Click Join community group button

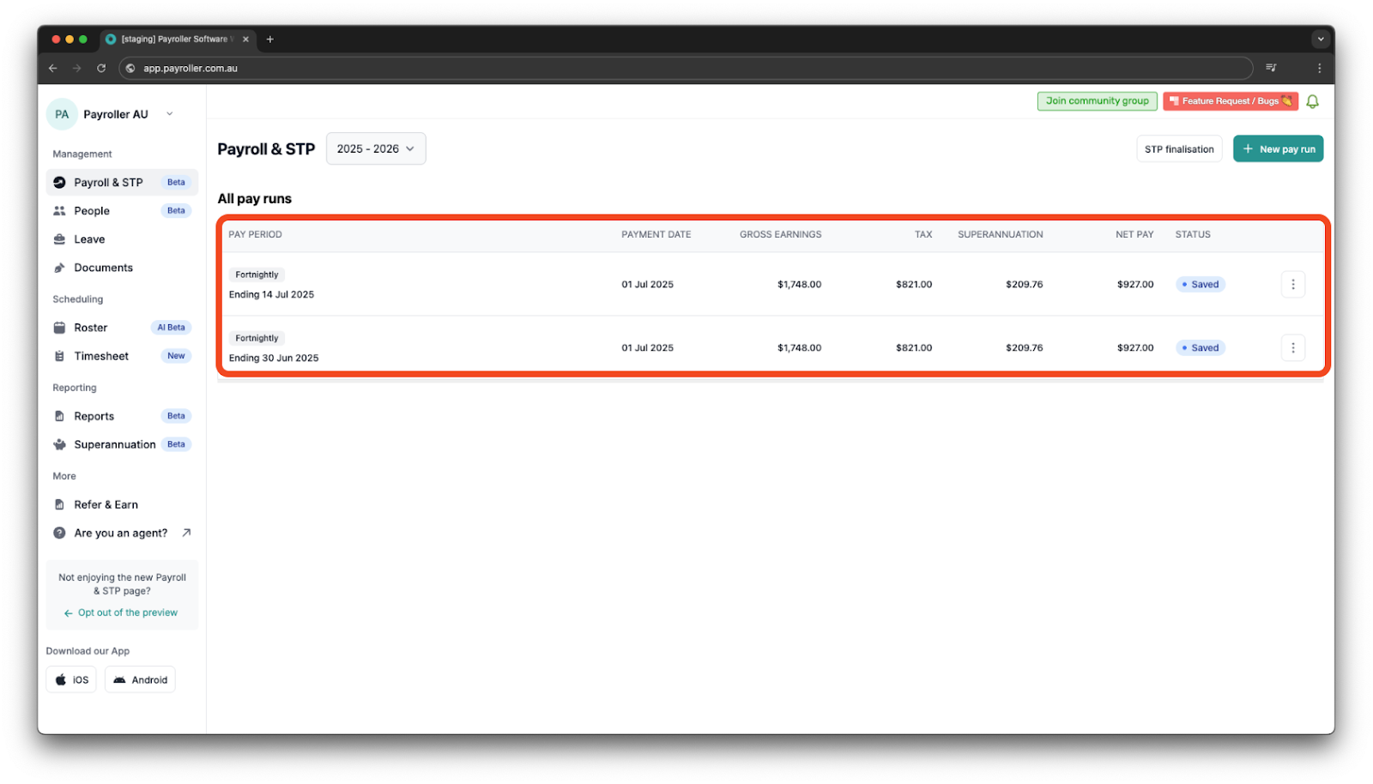[1097, 101]
